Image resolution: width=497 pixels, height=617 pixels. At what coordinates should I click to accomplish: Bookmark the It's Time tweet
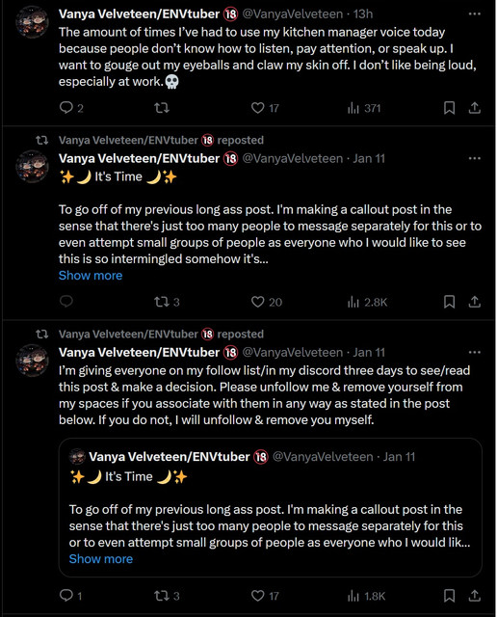tap(450, 302)
